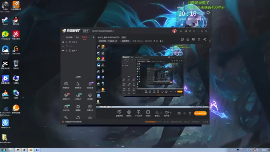
Task: Click 修改 button next to stream title
Action: pos(124,37)
